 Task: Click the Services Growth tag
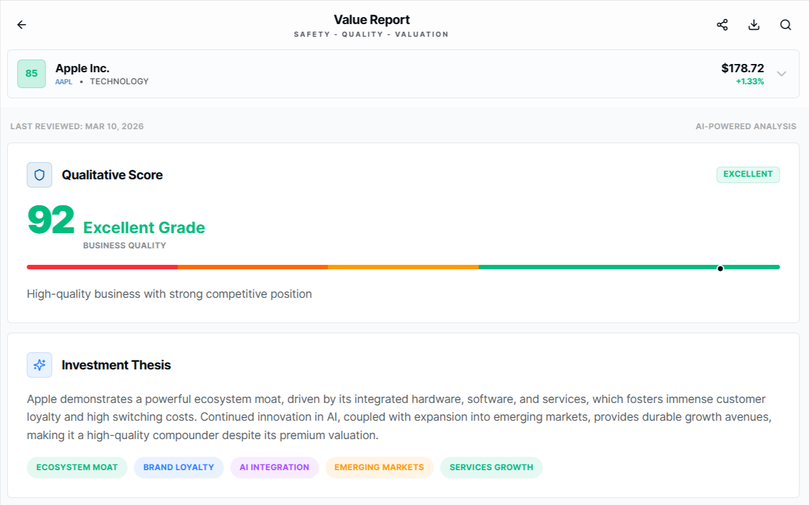click(x=491, y=467)
